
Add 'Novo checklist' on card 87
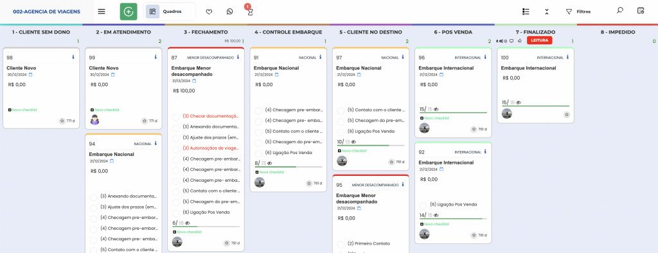pyautogui.click(x=187, y=232)
